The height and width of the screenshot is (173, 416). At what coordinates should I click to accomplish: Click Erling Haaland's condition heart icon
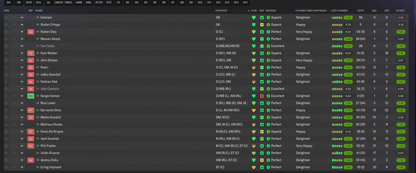[x=254, y=167]
